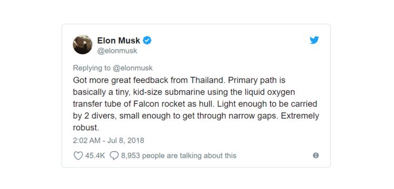
Task: Open the Elon Musk display name
Action: [x=119, y=40]
